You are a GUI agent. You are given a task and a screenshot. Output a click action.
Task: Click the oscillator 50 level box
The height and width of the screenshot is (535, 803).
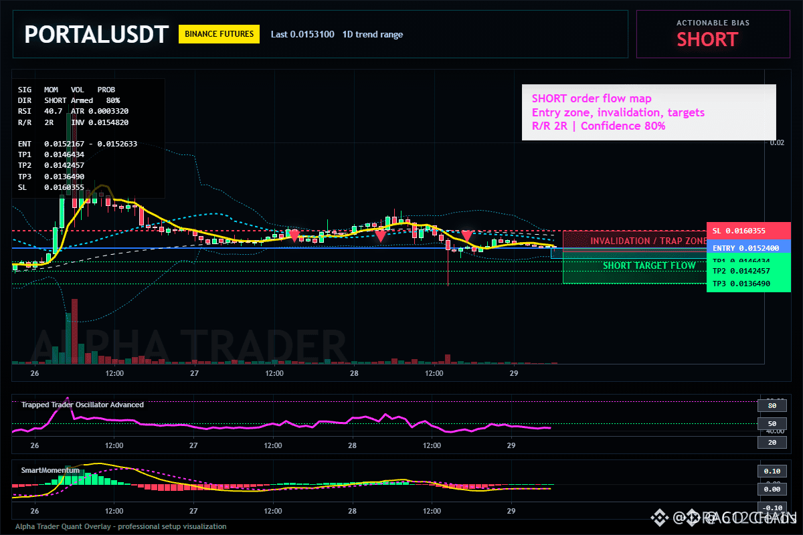[x=772, y=423]
